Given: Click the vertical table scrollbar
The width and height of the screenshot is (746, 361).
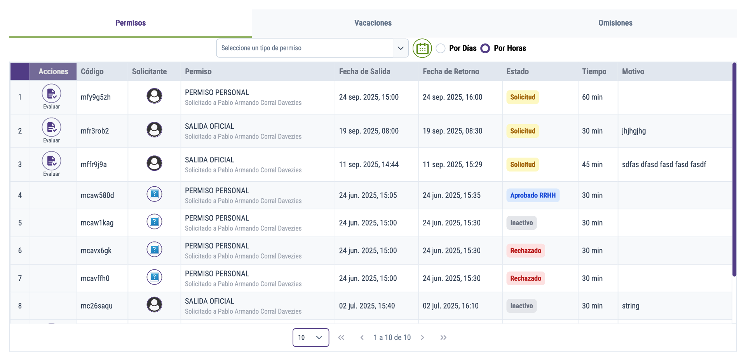Looking at the screenshot, I should pyautogui.click(x=734, y=169).
